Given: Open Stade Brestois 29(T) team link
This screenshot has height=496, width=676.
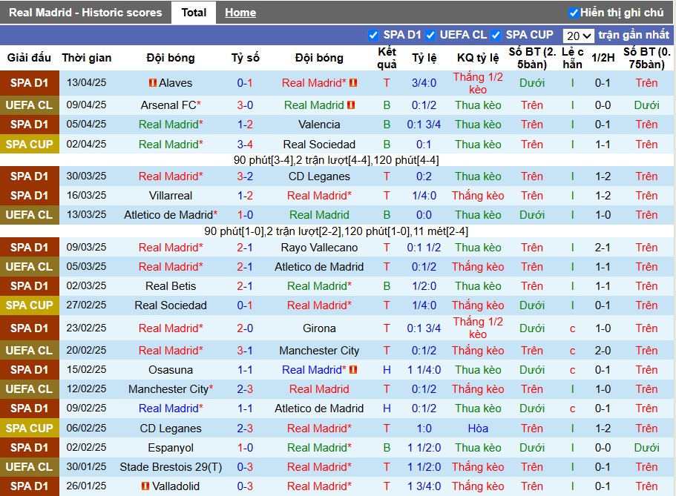Looking at the screenshot, I should tap(171, 466).
